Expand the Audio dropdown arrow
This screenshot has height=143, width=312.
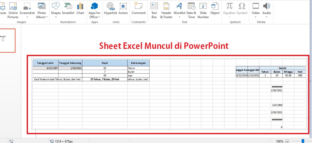267,17
